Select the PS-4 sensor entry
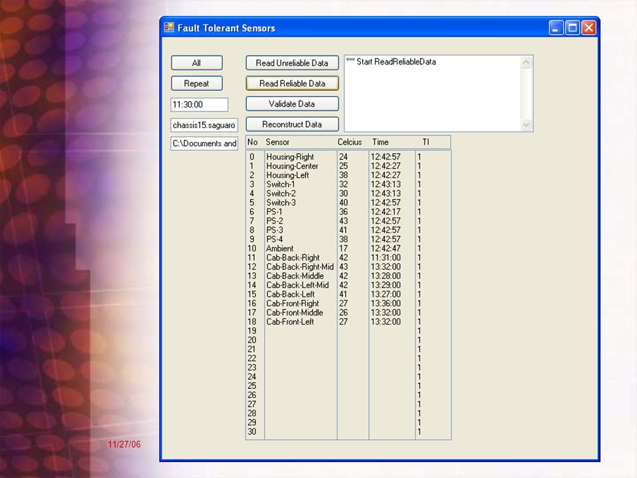Image resolution: width=637 pixels, height=478 pixels. [274, 240]
